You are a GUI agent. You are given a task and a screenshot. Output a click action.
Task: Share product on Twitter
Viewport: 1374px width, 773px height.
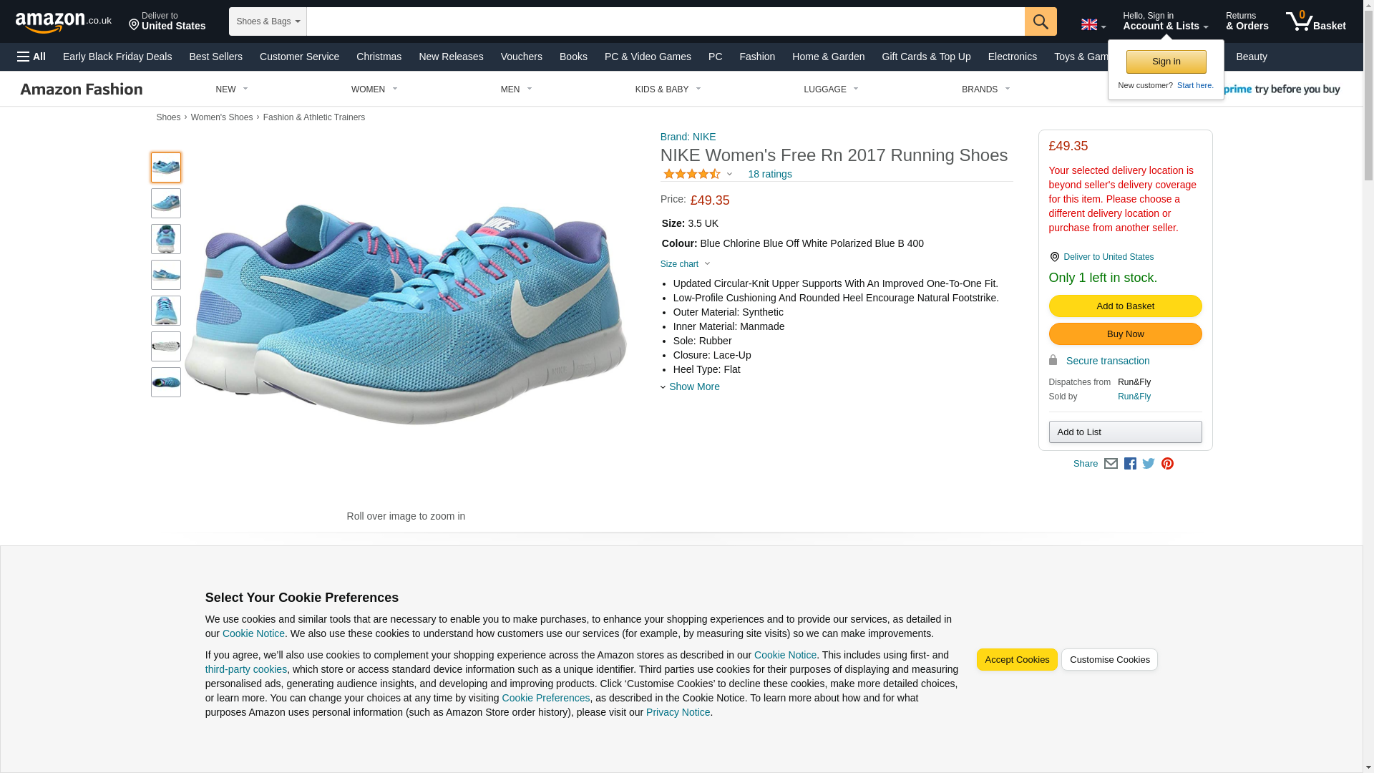[x=1149, y=464]
